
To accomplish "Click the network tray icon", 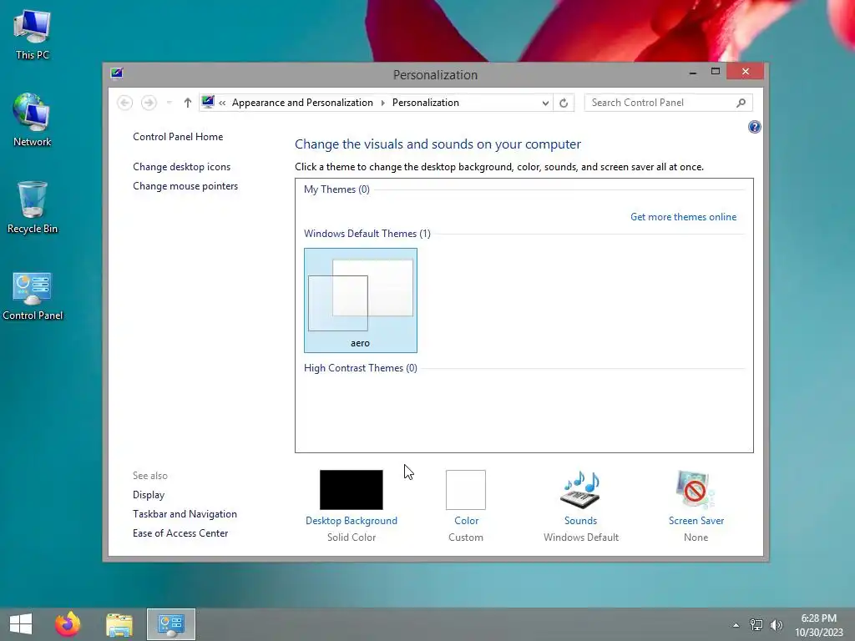I will coord(756,624).
